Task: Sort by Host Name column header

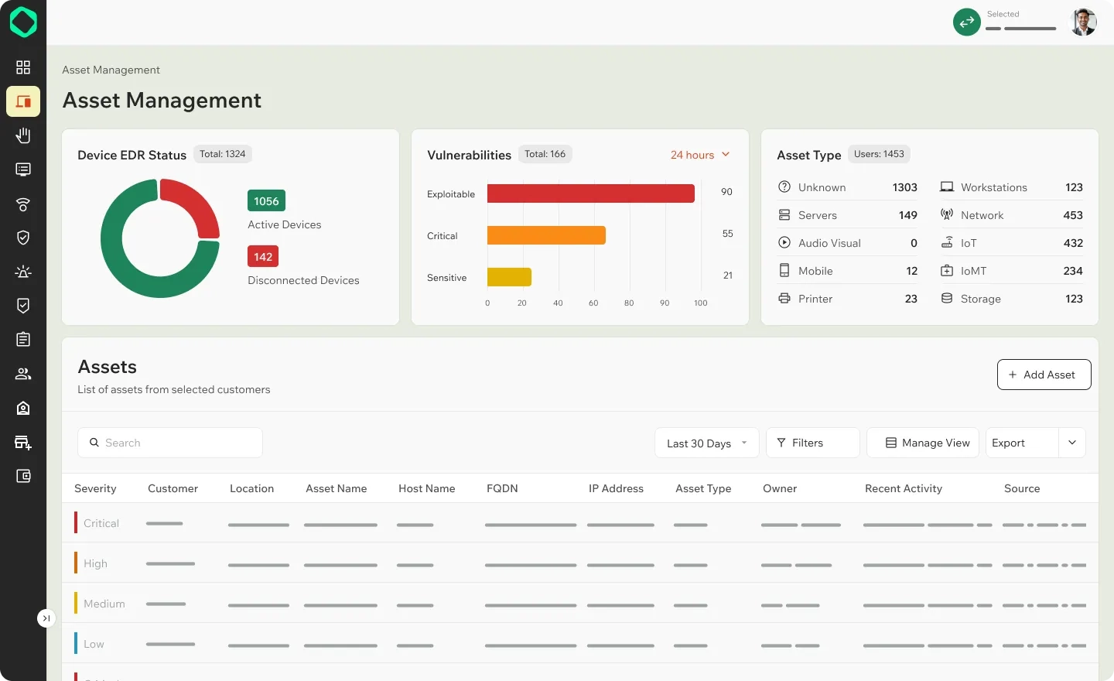Action: 426,488
